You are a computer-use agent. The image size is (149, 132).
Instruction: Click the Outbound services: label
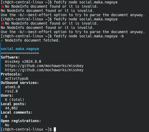(x=20, y=83)
